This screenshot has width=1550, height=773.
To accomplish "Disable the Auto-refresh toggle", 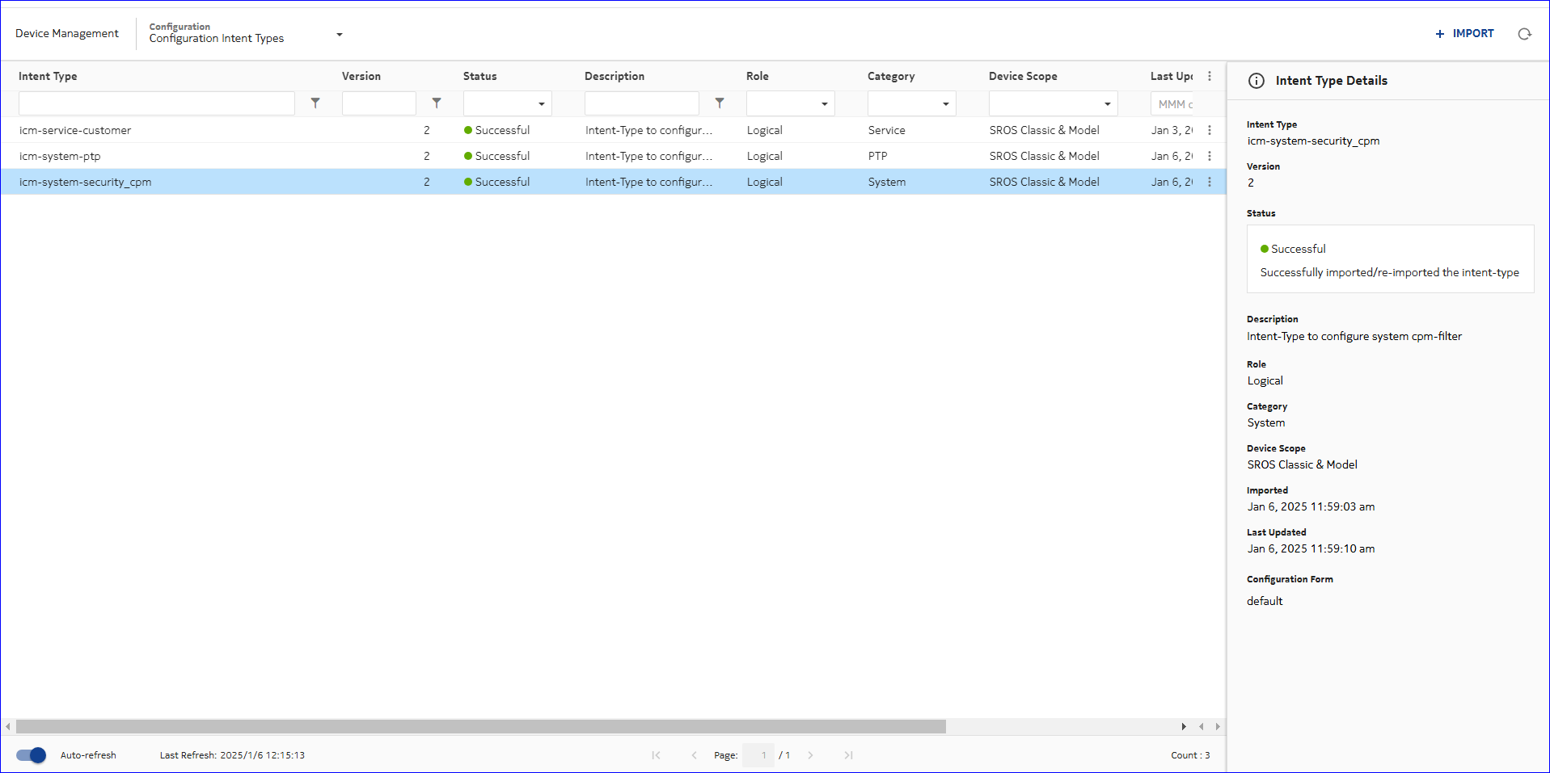I will tap(32, 755).
